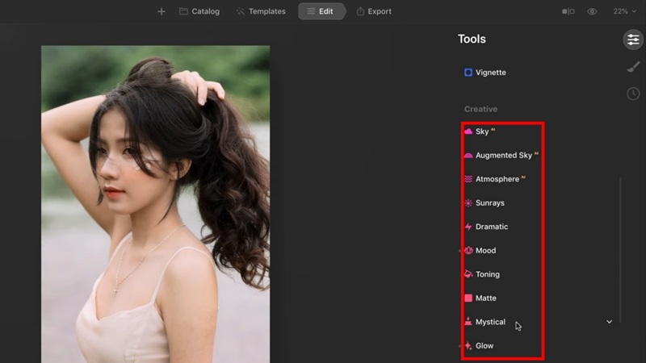Toggle the preview eye icon

coord(593,12)
